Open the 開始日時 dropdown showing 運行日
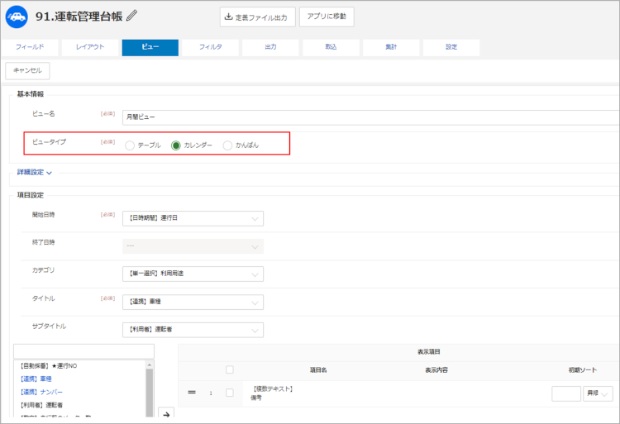Image resolution: width=620 pixels, height=424 pixels. pos(193,218)
